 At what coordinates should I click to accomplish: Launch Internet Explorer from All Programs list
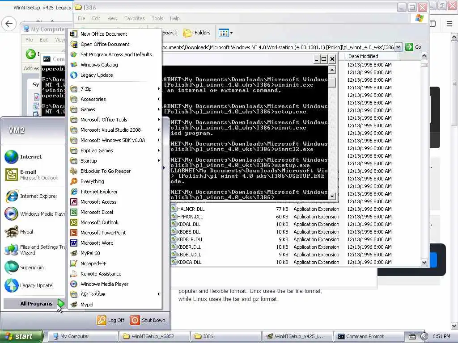coord(115,192)
